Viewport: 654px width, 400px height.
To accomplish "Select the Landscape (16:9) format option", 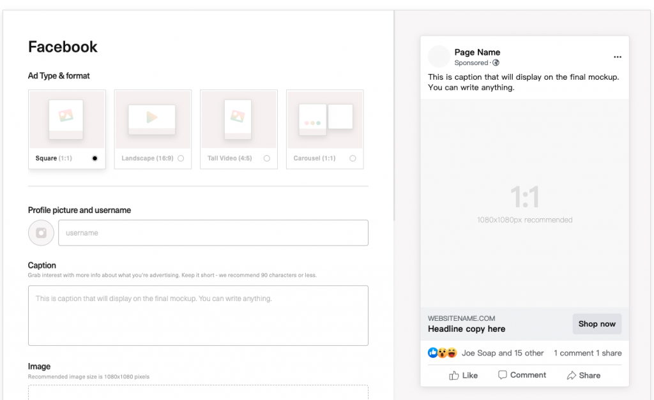I will [180, 158].
